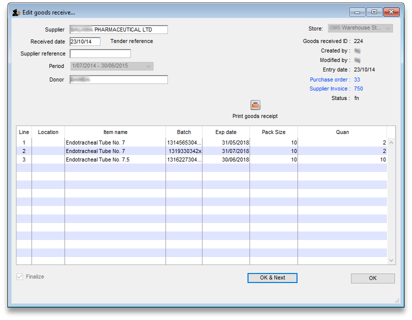The height and width of the screenshot is (320, 412).
Task: Click the Donor input field
Action: 118,79
